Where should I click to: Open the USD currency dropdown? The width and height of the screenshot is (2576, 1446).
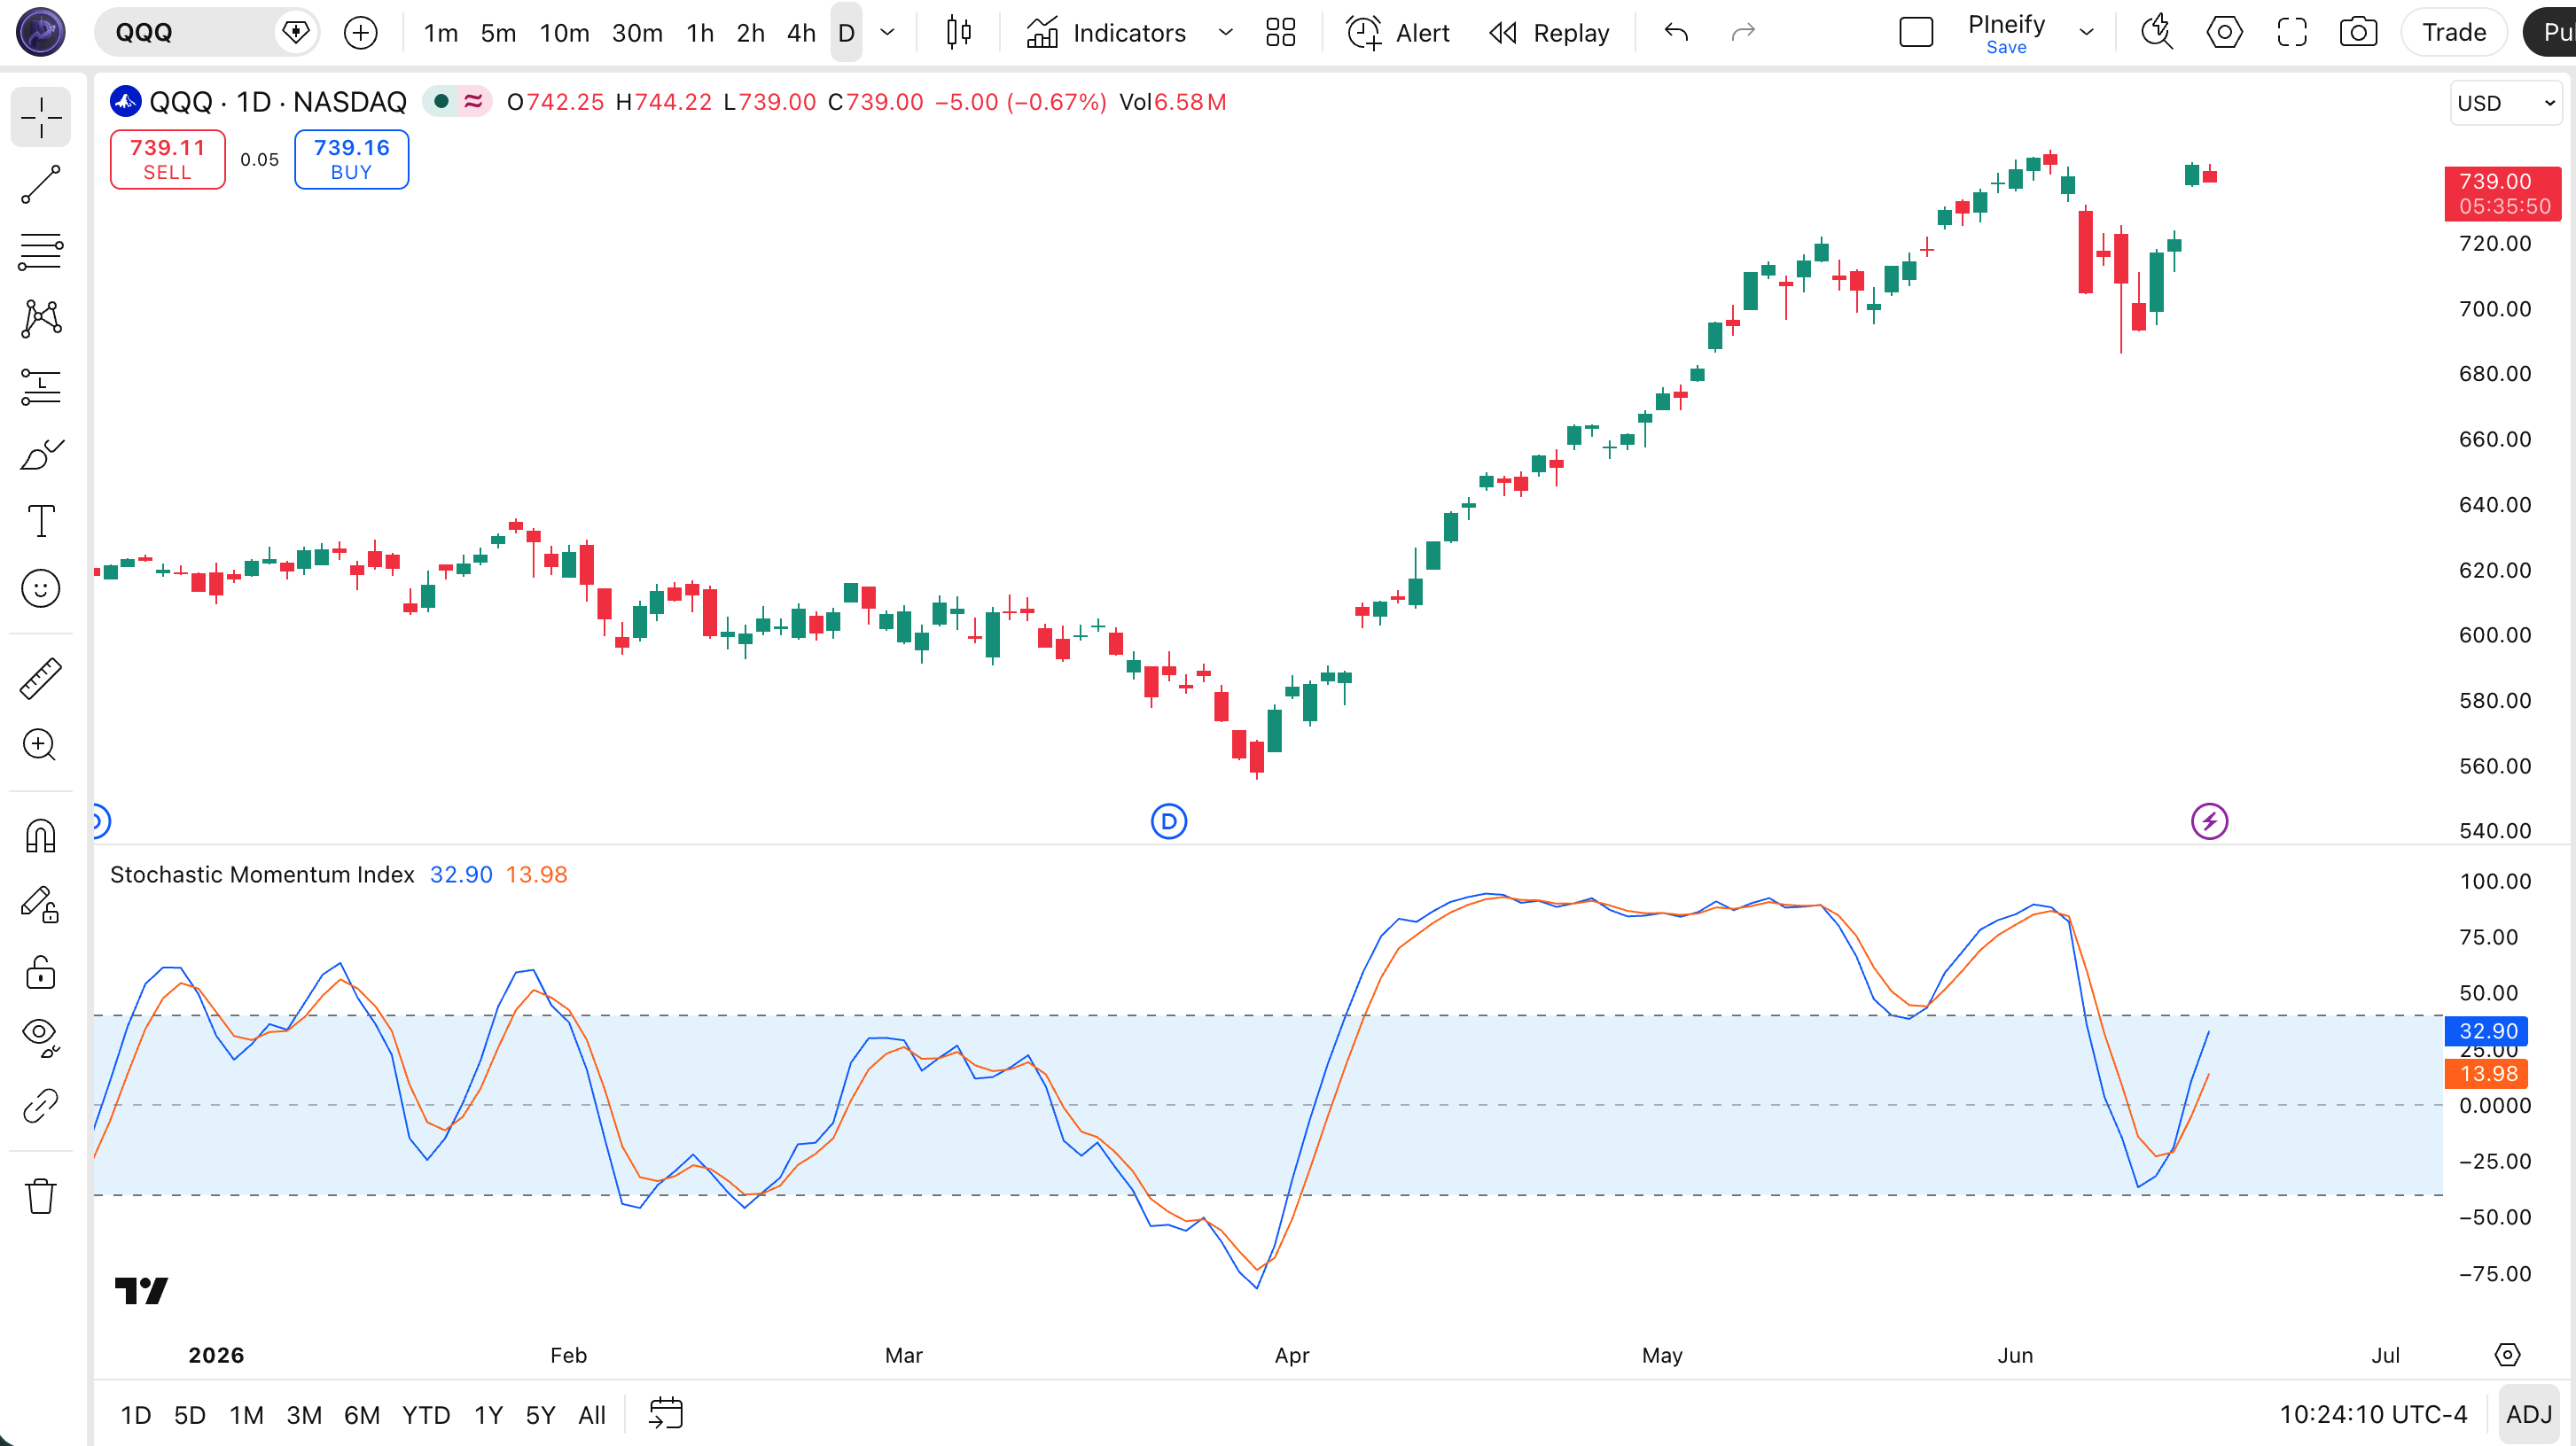tap(2507, 103)
